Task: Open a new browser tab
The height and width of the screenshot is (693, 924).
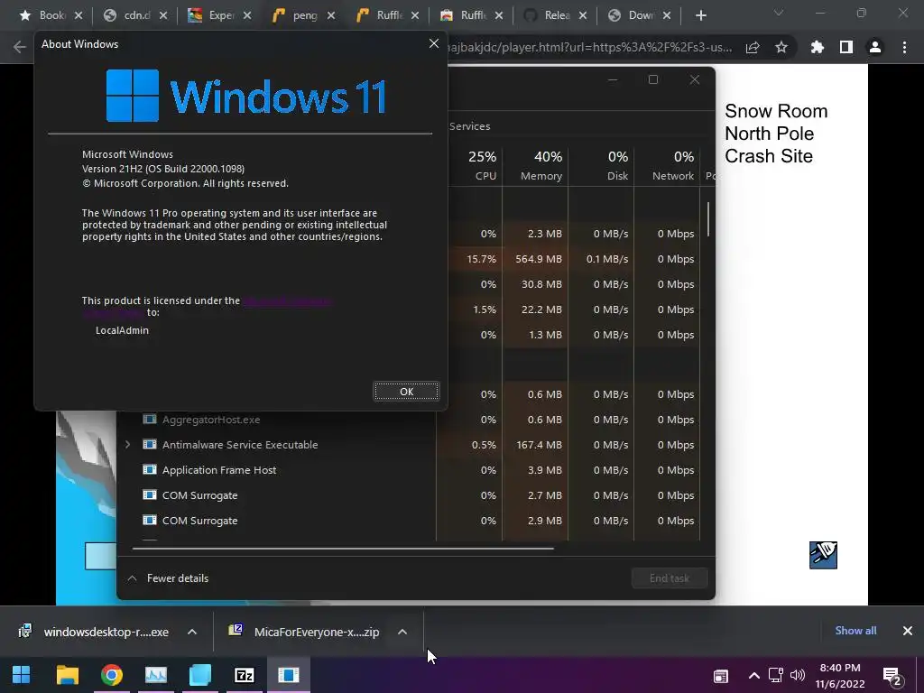Action: click(x=700, y=15)
